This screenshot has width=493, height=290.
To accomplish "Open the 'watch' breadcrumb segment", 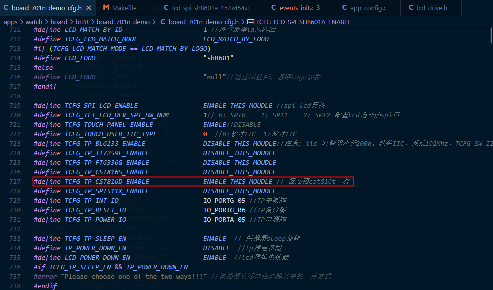I will click(34, 22).
